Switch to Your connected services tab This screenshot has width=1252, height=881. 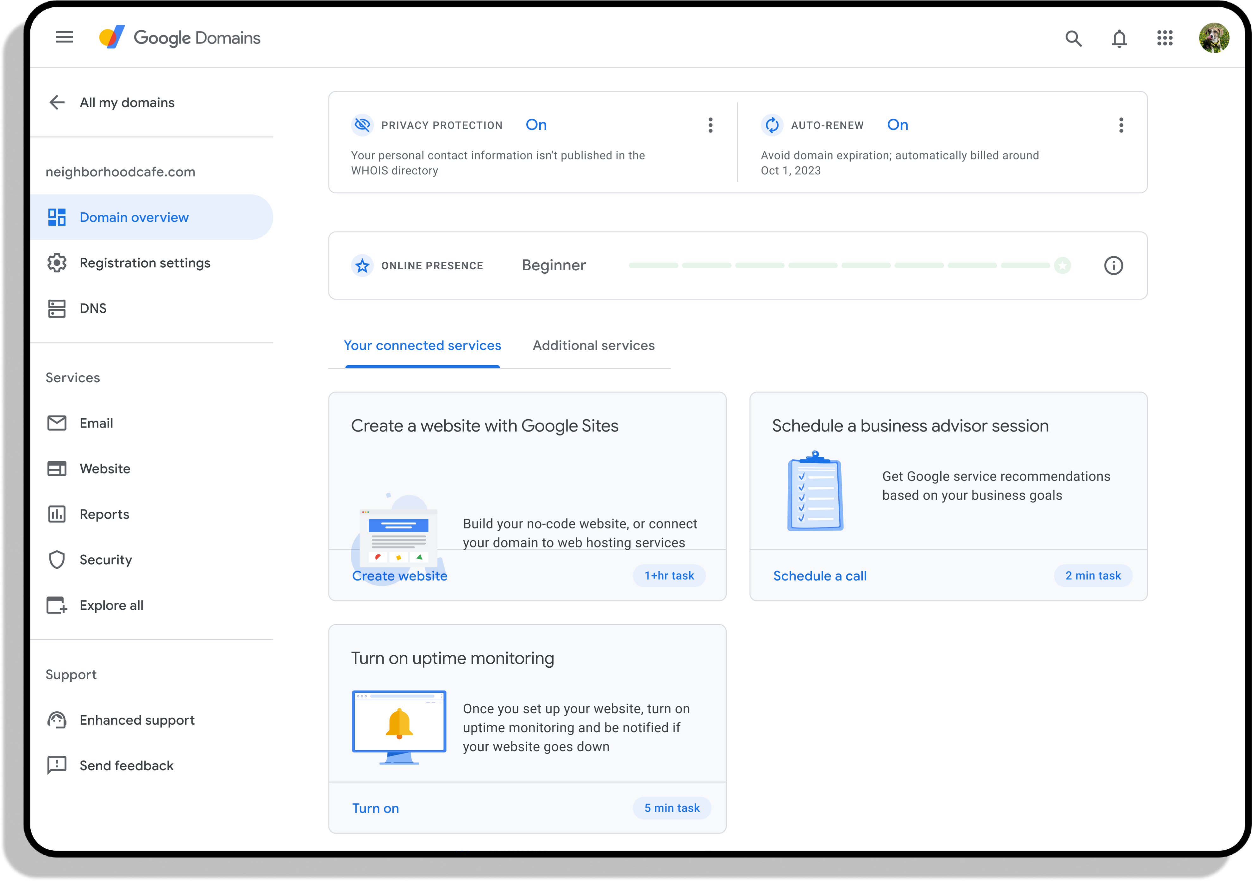tap(422, 346)
